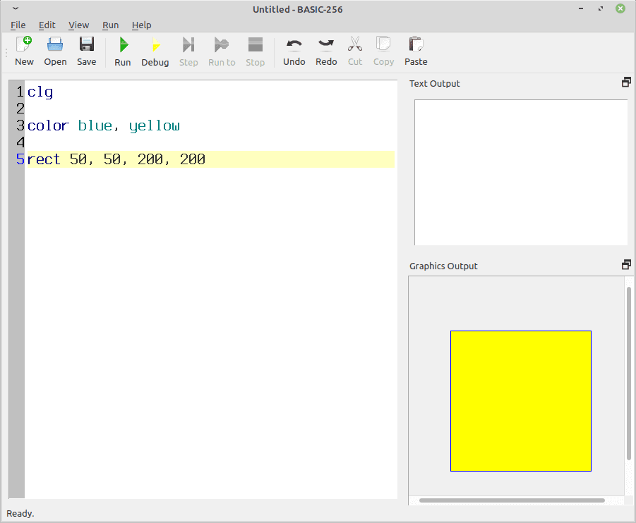This screenshot has width=636, height=523.
Task: Undock the Graphics Output panel
Action: (625, 265)
